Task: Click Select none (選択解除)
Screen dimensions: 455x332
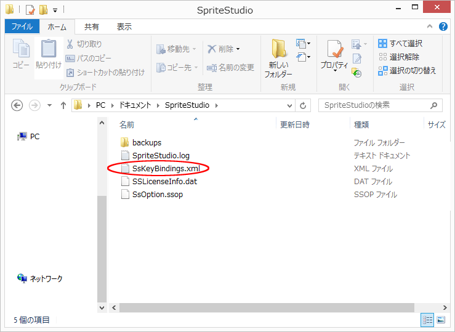Action: pyautogui.click(x=399, y=57)
